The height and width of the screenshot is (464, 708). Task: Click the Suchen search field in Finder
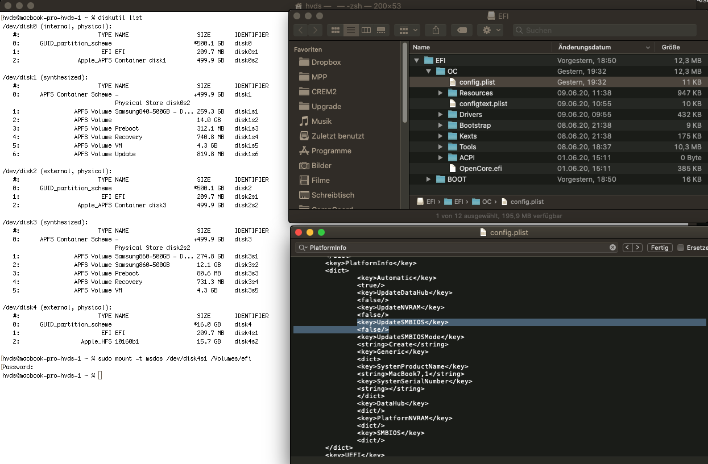605,30
